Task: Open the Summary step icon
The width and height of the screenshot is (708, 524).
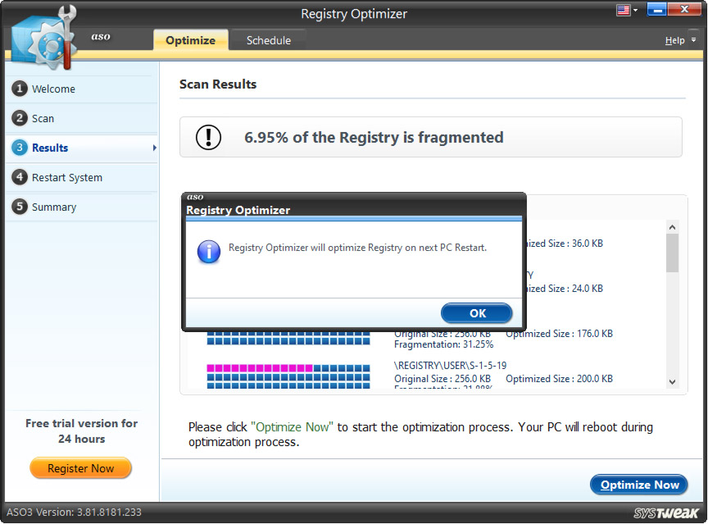Action: (x=19, y=207)
